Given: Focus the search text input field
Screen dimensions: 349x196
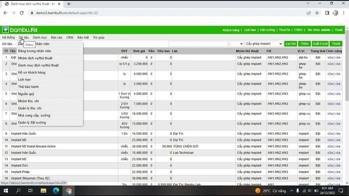Looking at the screenshot, I should tap(198, 44).
